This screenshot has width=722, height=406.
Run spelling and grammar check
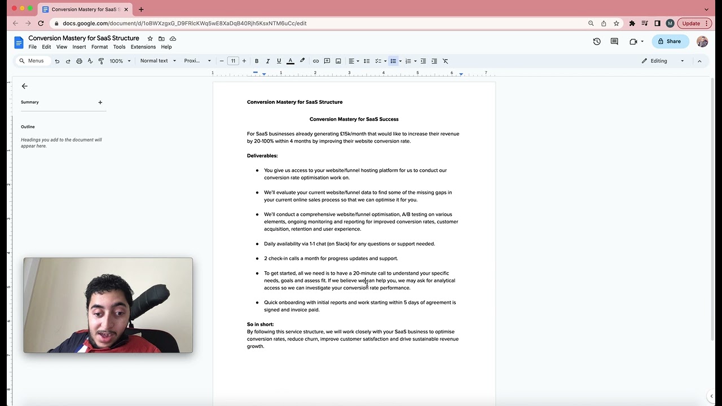(90, 61)
